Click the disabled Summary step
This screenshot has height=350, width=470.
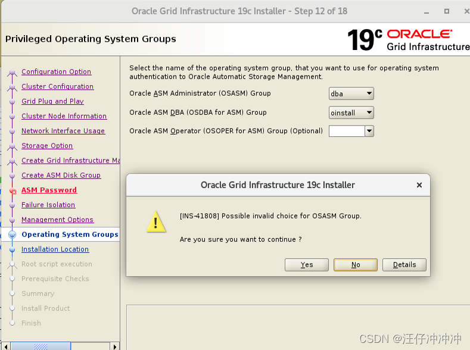tap(38, 293)
